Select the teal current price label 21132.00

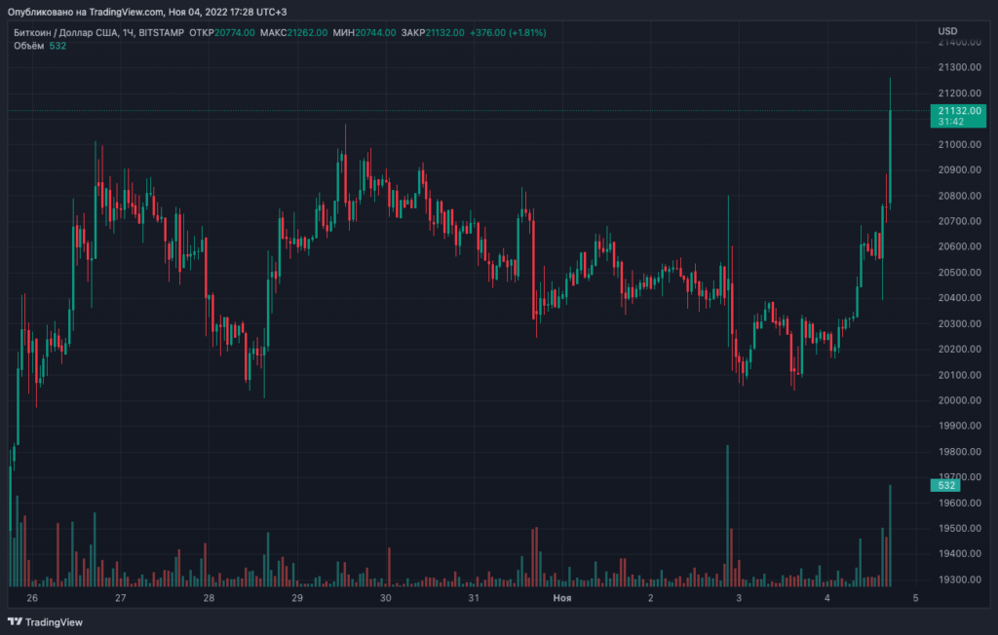pos(959,112)
